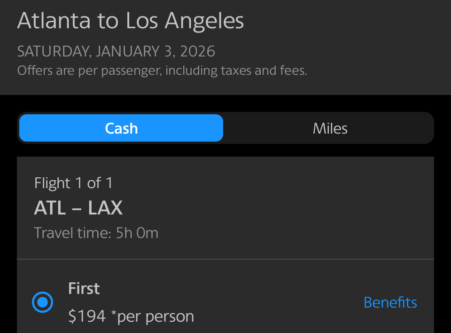
Task: Toggle fare display to Miles pricing
Action: 329,127
